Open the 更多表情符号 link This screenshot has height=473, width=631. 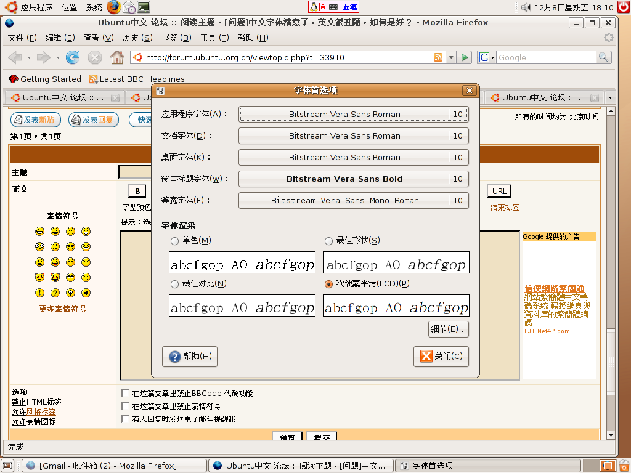(62, 309)
